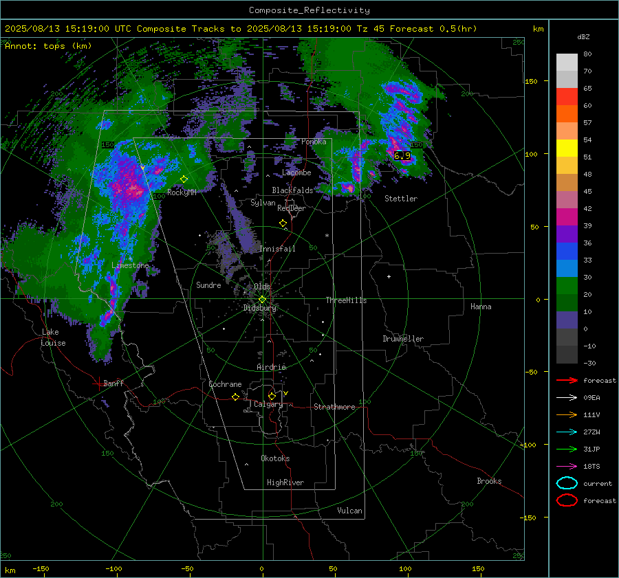619x578 pixels.
Task: Click the Ponoka city label
Action: (314, 142)
